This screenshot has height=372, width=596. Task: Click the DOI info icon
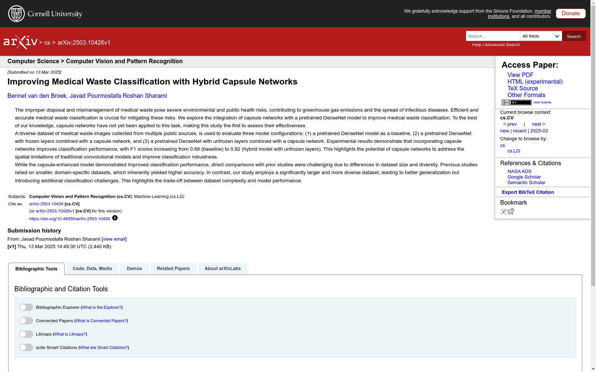click(115, 218)
